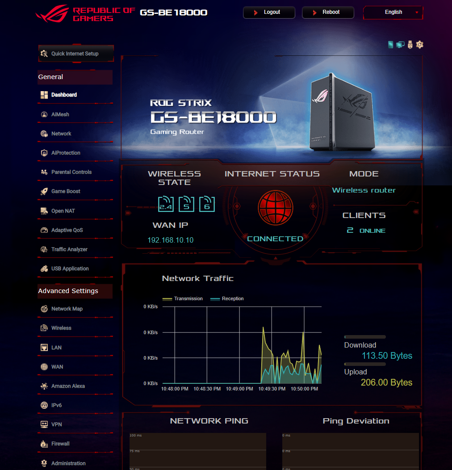Image resolution: width=452 pixels, height=470 pixels.
Task: Click the Network Map icon
Action: pyautogui.click(x=44, y=309)
